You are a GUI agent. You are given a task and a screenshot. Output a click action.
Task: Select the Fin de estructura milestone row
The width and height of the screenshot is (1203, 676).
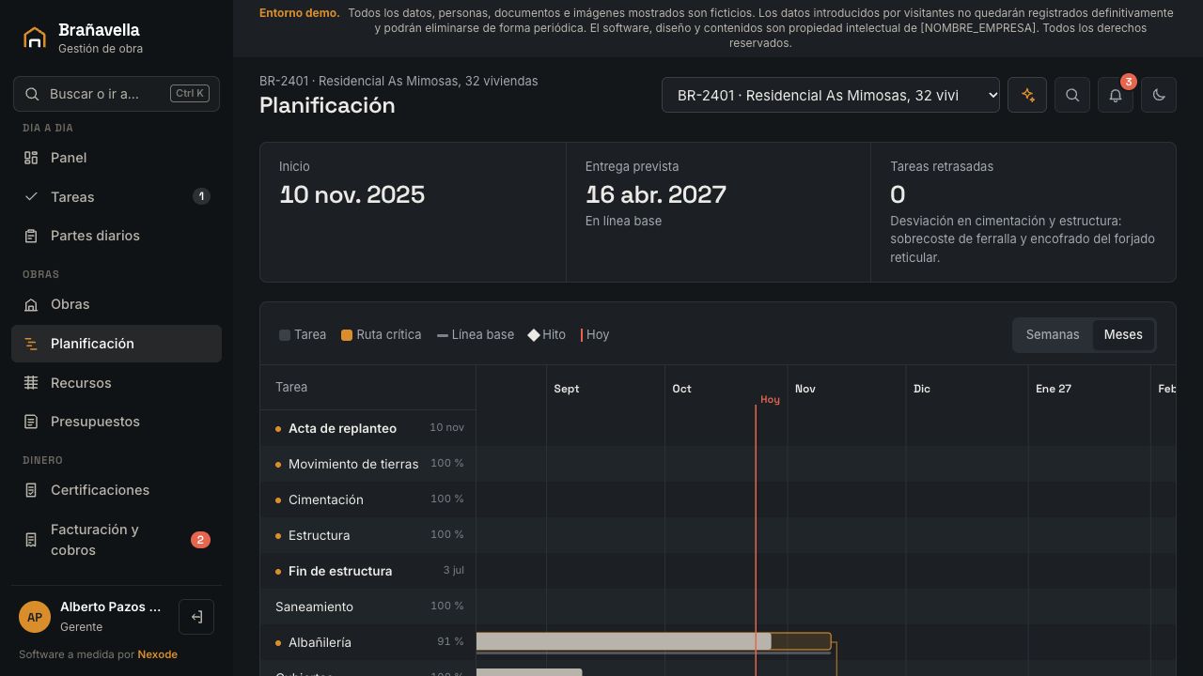coord(368,571)
